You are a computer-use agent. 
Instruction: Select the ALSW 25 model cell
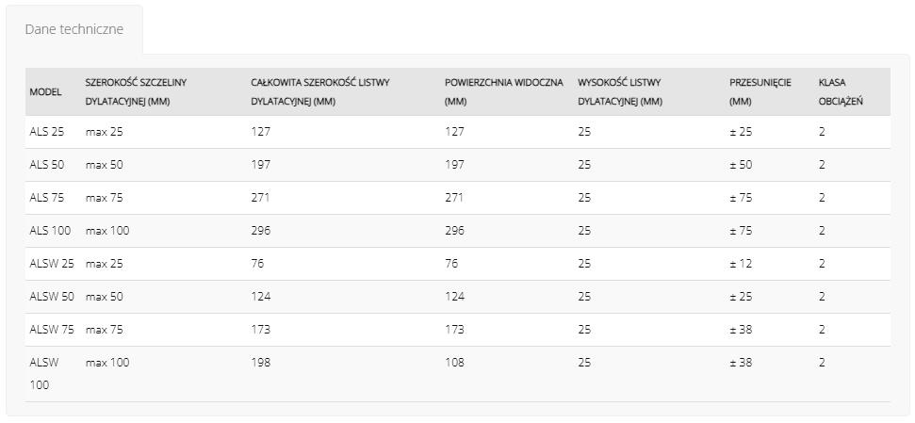[52, 264]
